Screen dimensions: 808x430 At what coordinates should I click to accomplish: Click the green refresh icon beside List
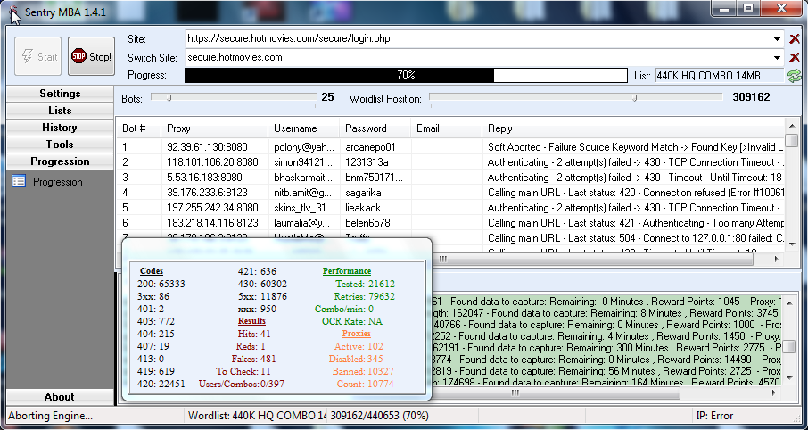[x=794, y=77]
